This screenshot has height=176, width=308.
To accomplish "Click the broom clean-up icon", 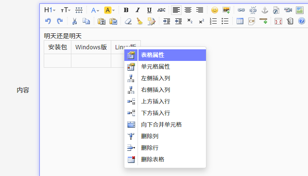I will pyautogui.click(x=139, y=21).
